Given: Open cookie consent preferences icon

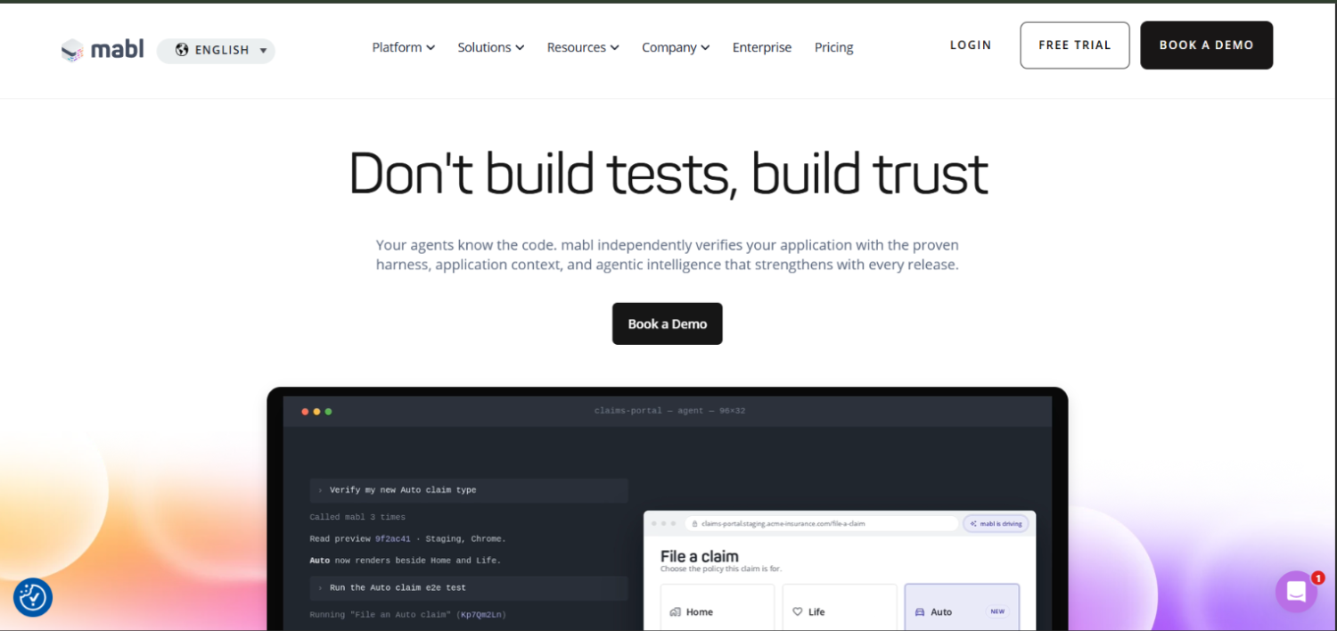Looking at the screenshot, I should [33, 597].
